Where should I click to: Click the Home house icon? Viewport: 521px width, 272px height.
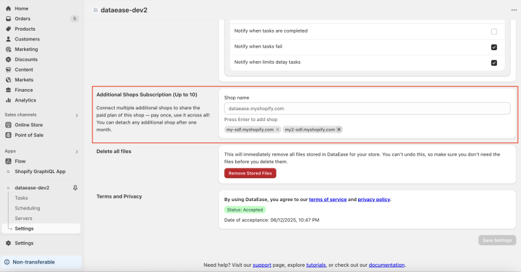click(8, 8)
